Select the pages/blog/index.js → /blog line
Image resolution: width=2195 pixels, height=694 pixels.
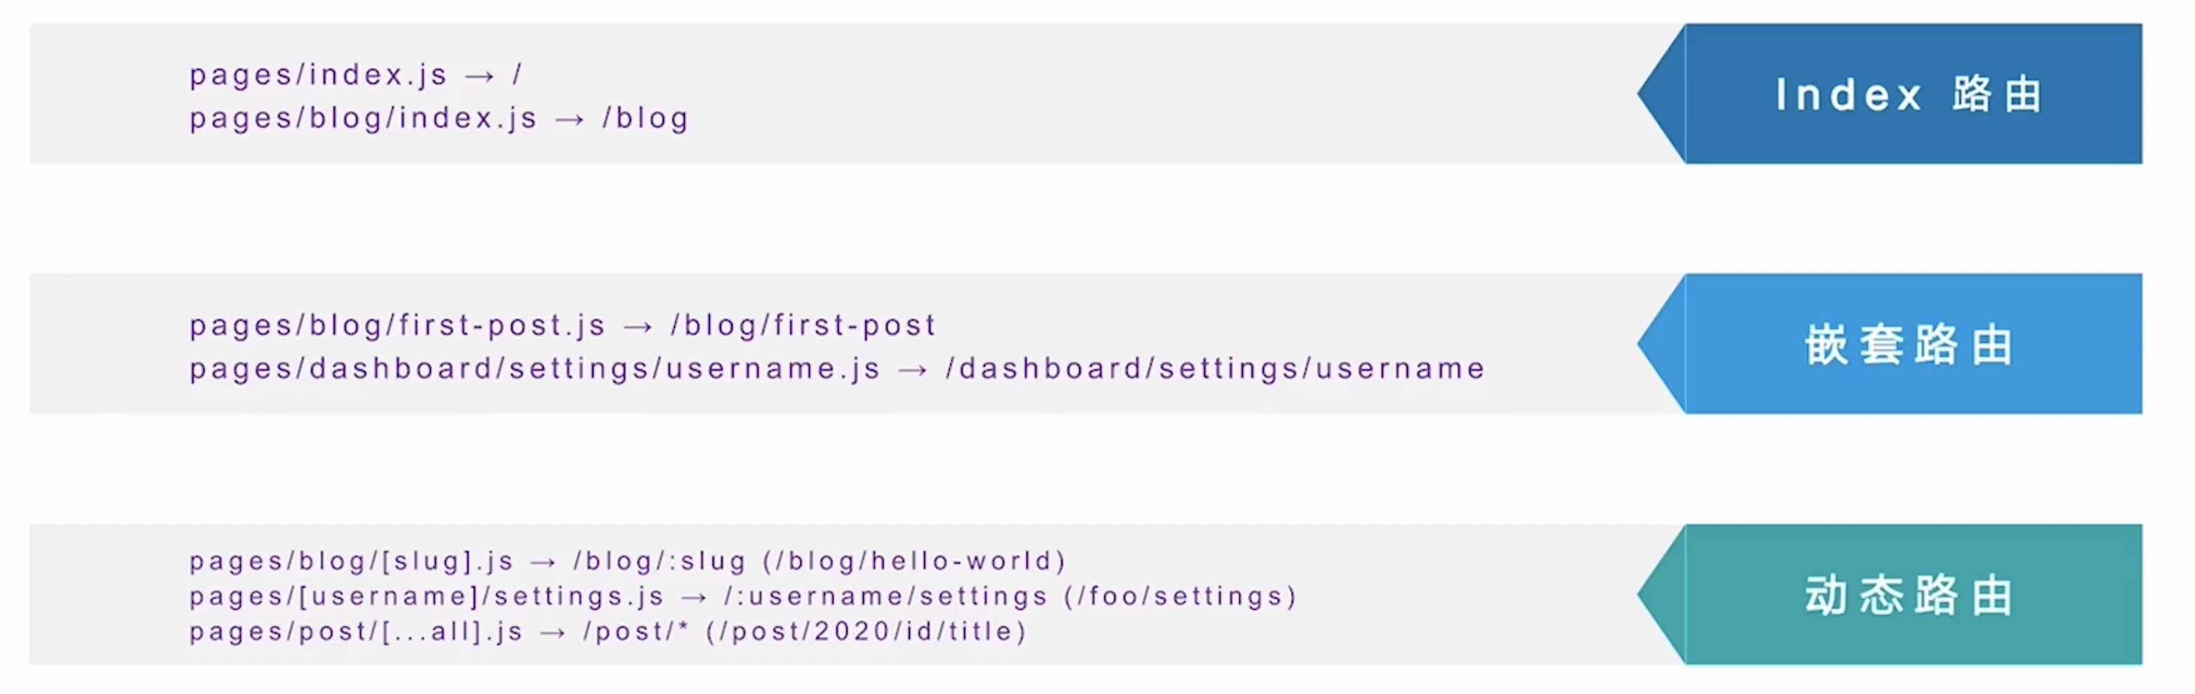[x=439, y=119]
